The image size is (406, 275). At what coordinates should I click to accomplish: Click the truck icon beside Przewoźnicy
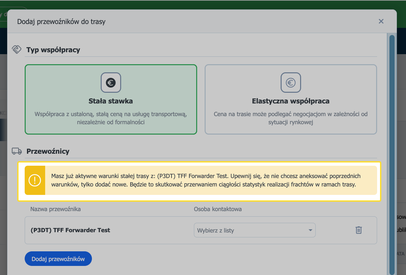17,151
